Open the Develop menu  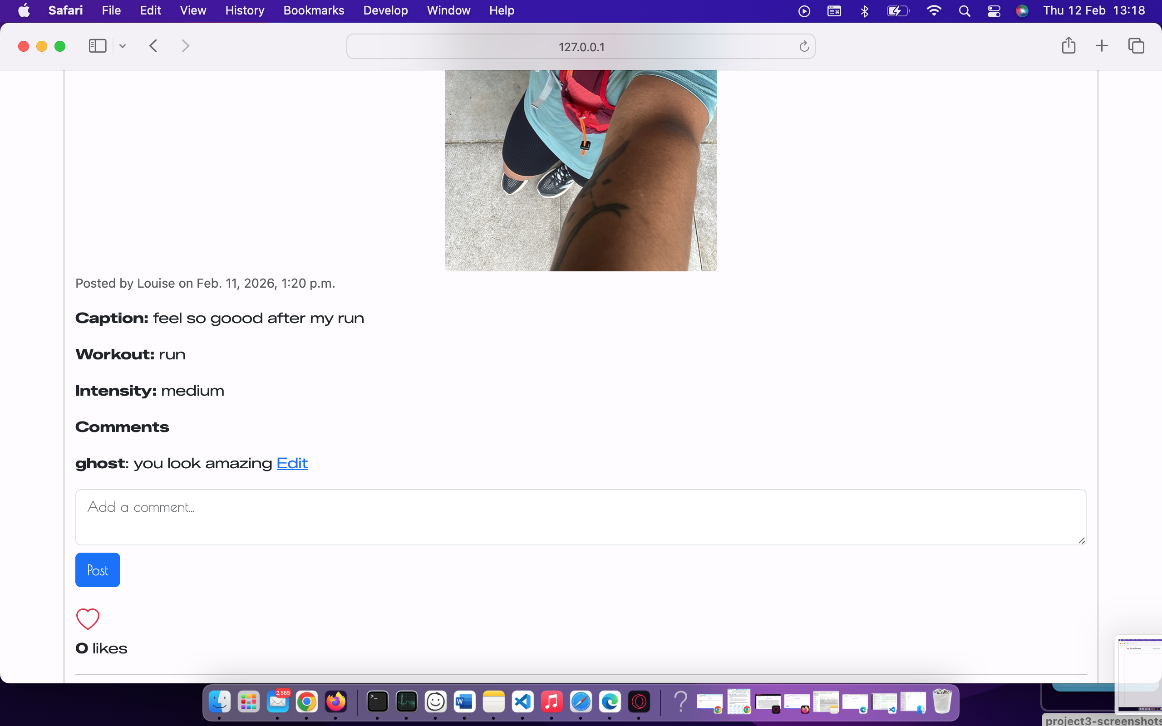[385, 10]
